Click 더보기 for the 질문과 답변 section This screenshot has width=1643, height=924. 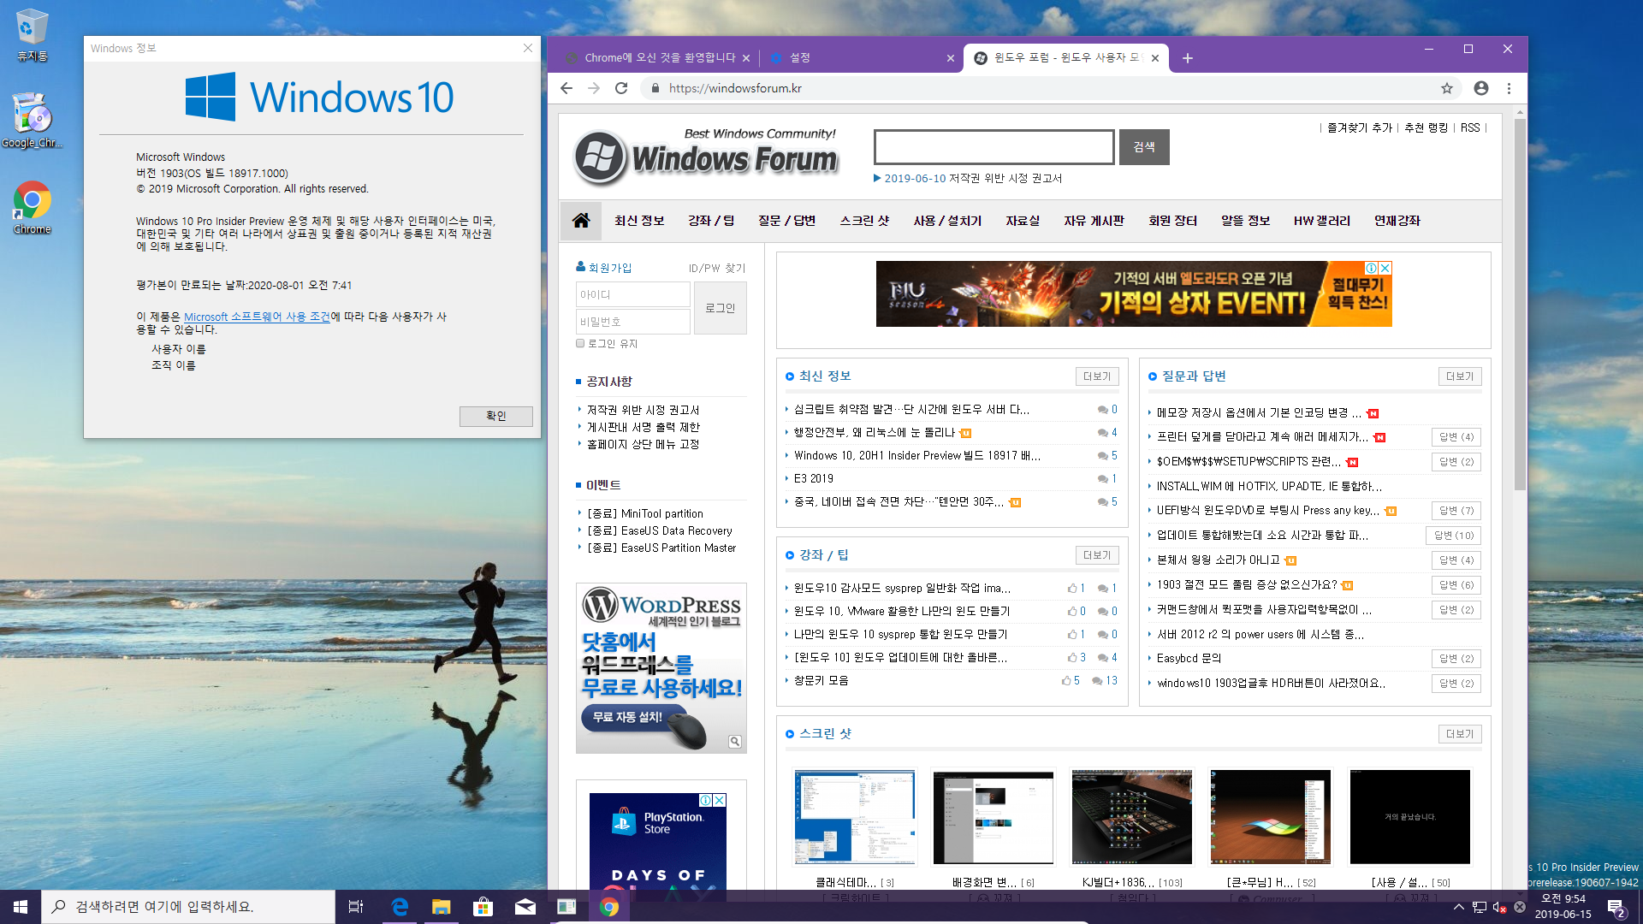click(1460, 376)
